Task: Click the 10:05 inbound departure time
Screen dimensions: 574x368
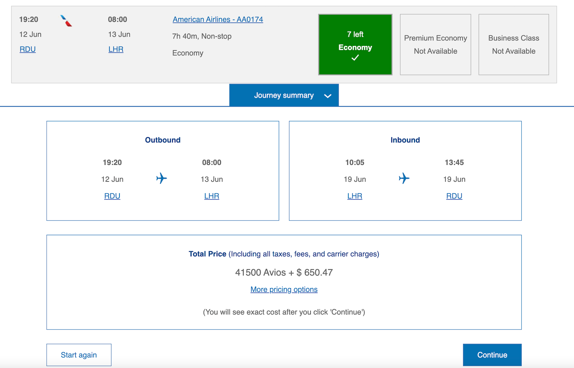Action: pos(355,162)
